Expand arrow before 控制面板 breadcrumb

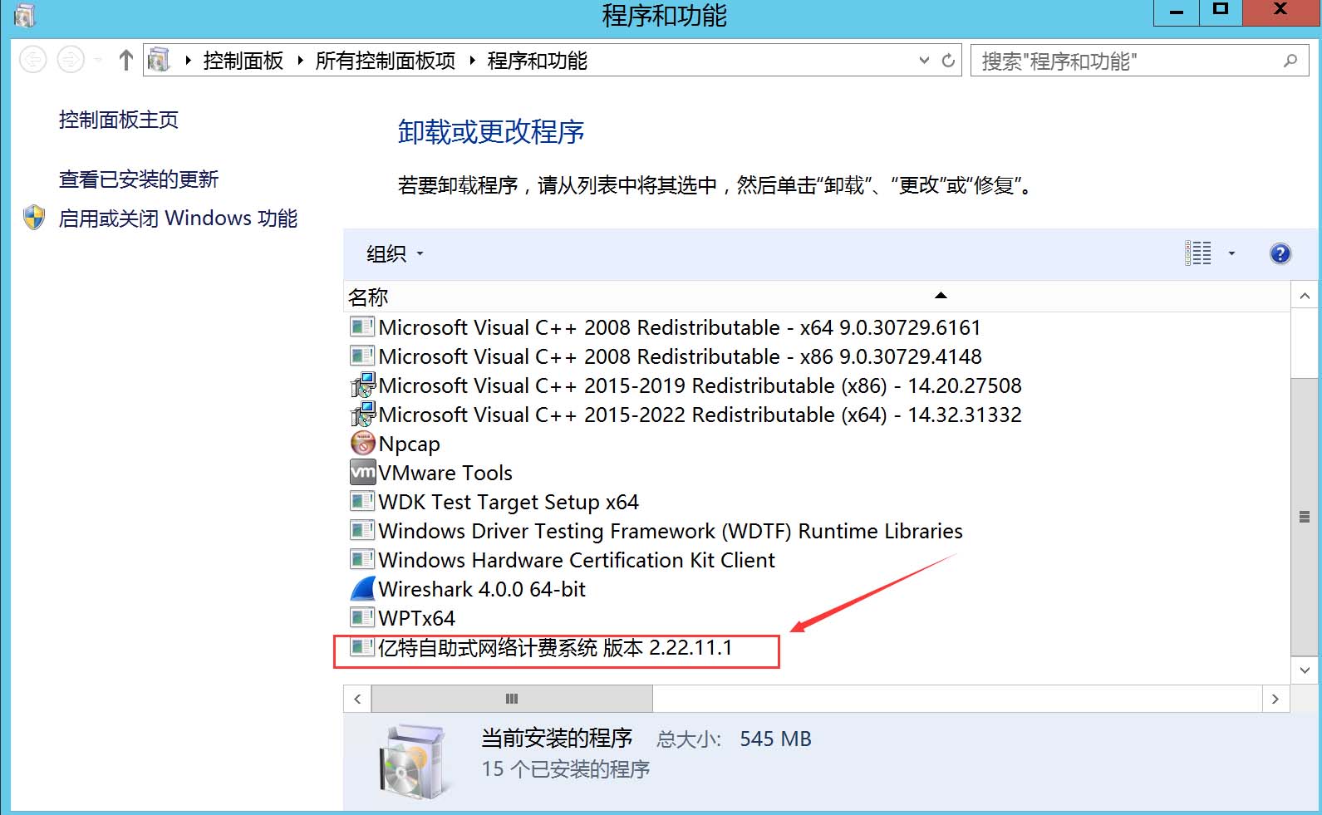pyautogui.click(x=189, y=60)
